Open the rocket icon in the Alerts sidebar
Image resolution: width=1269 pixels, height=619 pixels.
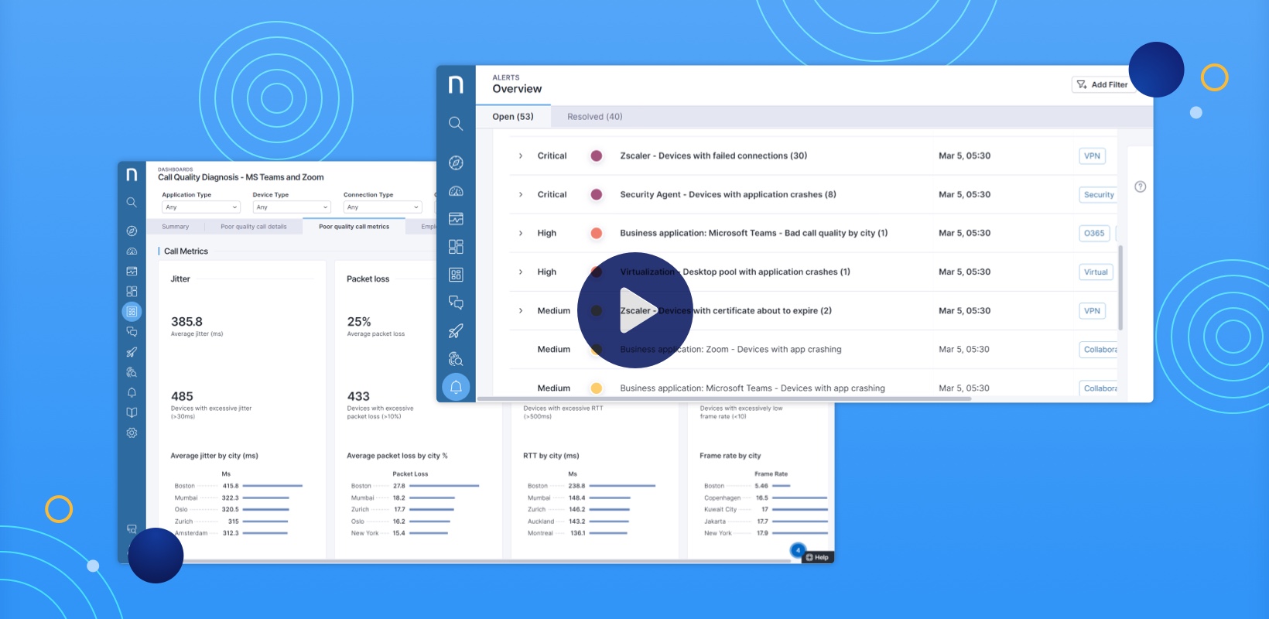pyautogui.click(x=456, y=331)
